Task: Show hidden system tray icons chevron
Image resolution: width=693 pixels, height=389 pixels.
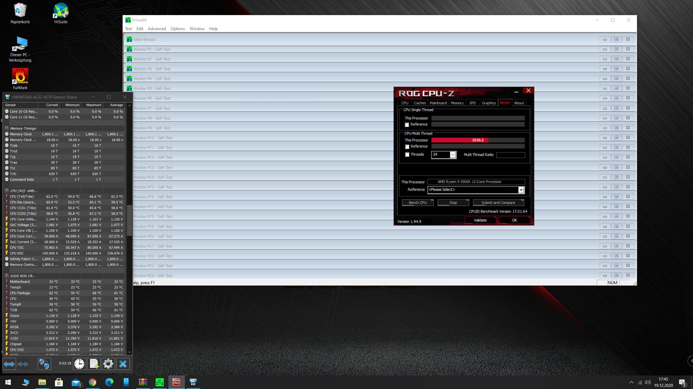Action: pyautogui.click(x=632, y=382)
